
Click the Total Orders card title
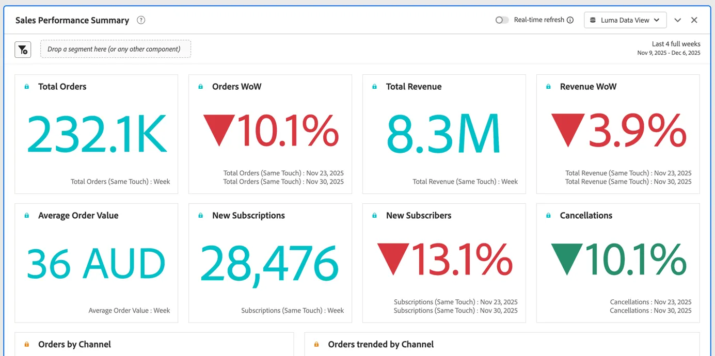(x=62, y=87)
